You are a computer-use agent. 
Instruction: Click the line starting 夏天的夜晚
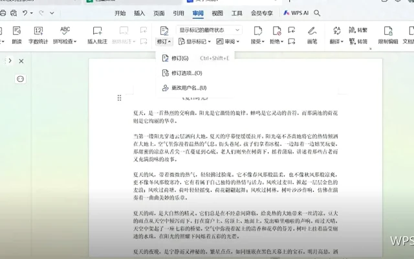235,251
